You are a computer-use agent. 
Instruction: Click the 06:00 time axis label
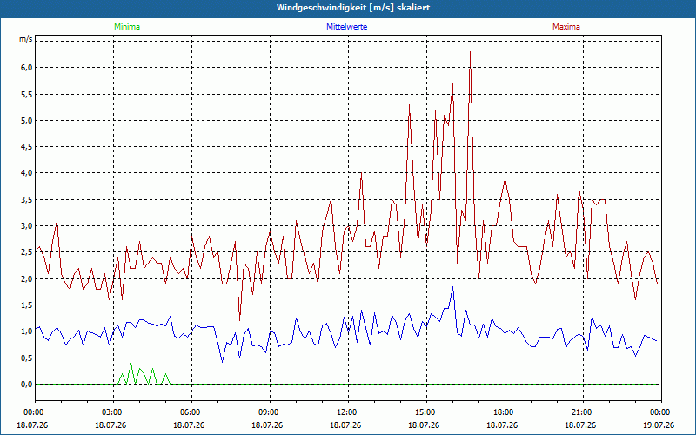[191, 412]
